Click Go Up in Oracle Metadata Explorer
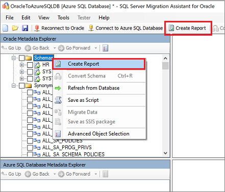The width and height of the screenshot is (225, 192). [x=11, y=48]
